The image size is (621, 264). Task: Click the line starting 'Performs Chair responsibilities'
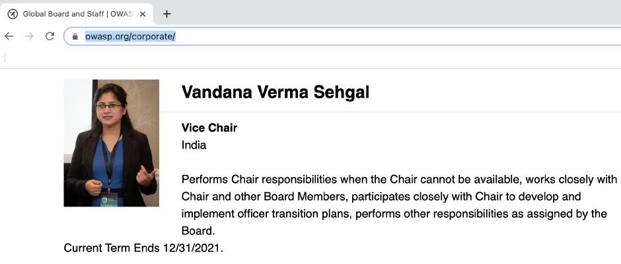click(398, 180)
